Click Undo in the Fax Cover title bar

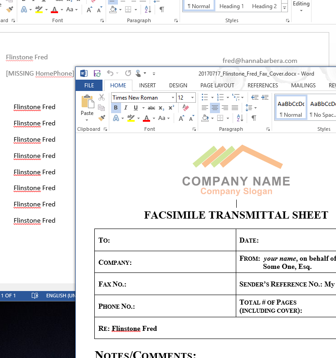coord(110,73)
